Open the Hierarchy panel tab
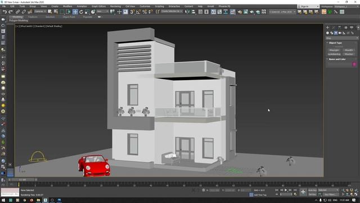The image size is (360, 203). click(340, 28)
